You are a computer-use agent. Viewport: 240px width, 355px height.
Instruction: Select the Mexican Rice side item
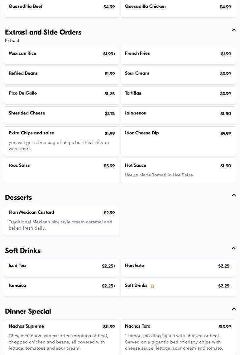[62, 56]
